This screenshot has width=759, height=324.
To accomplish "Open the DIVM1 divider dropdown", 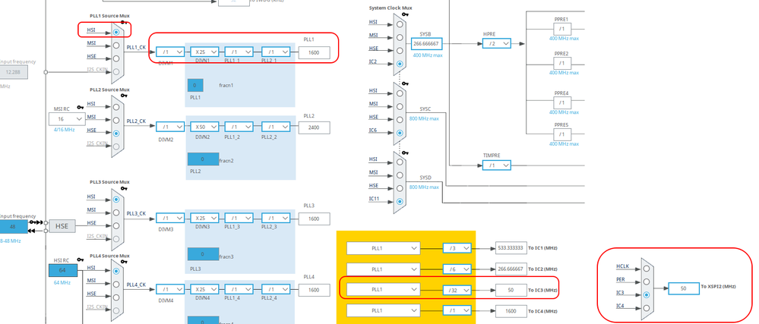I will tap(170, 52).
